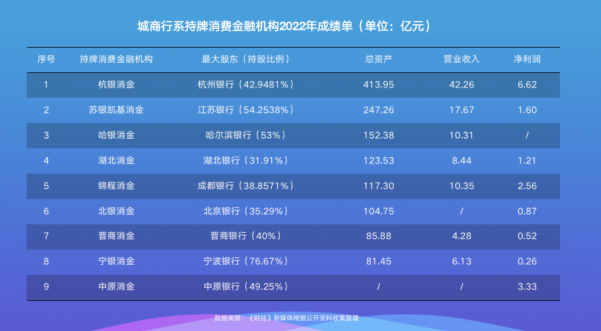This screenshot has height=331, width=601.
Task: Click the 总资产 column header
Action: click(378, 59)
